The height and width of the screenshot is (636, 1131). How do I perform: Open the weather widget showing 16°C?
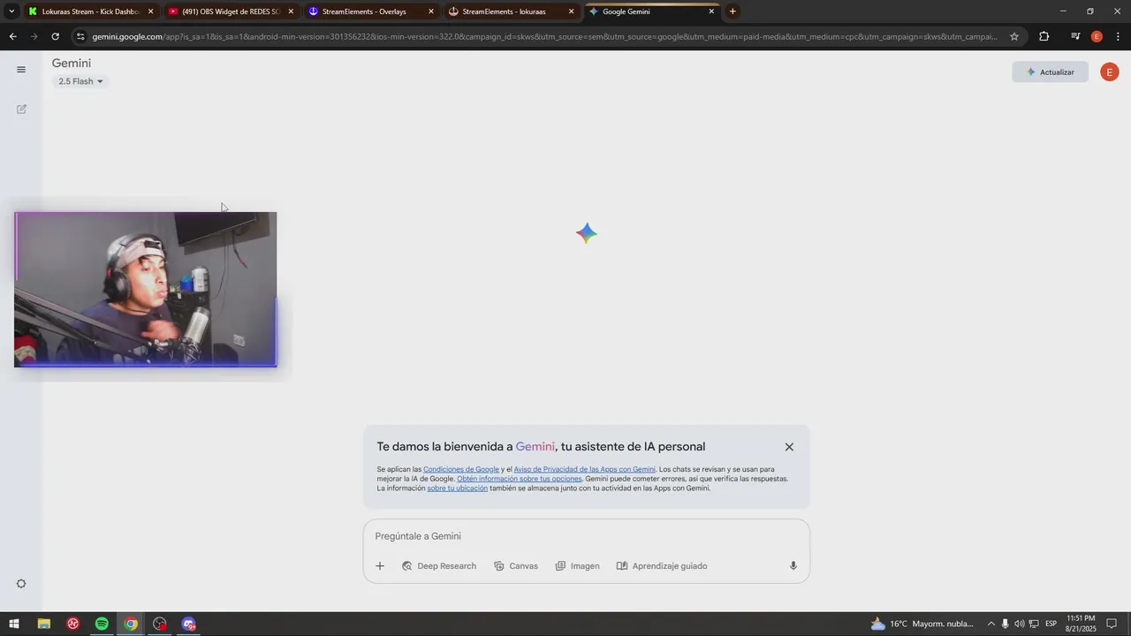point(922,624)
